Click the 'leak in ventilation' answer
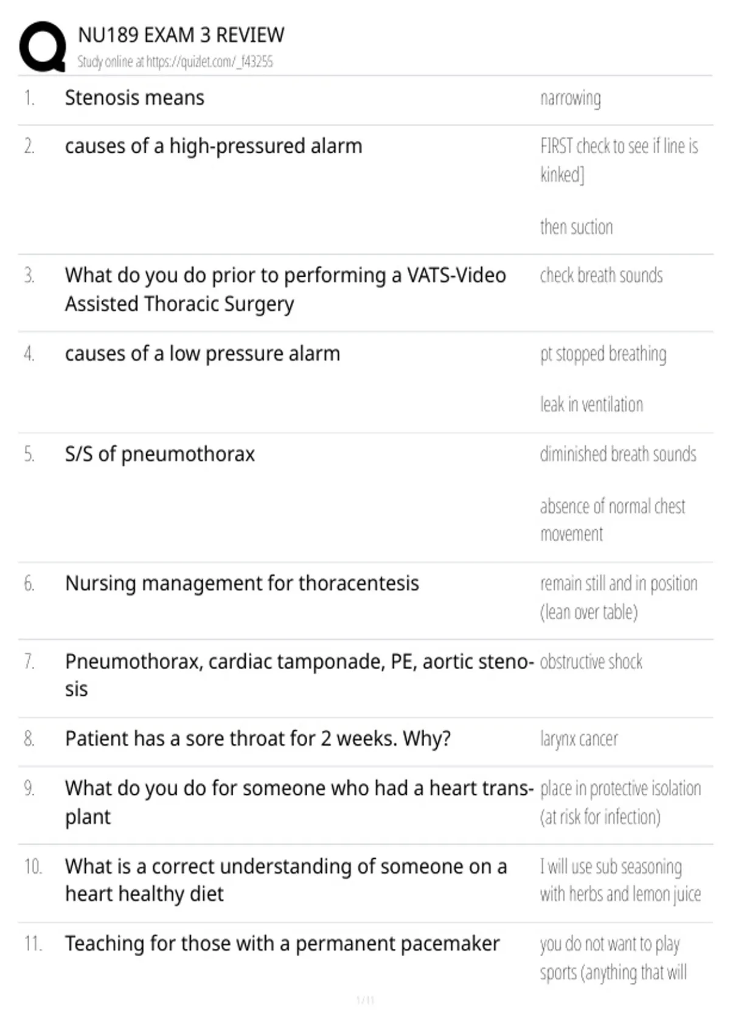The height and width of the screenshot is (1034, 730). point(591,404)
